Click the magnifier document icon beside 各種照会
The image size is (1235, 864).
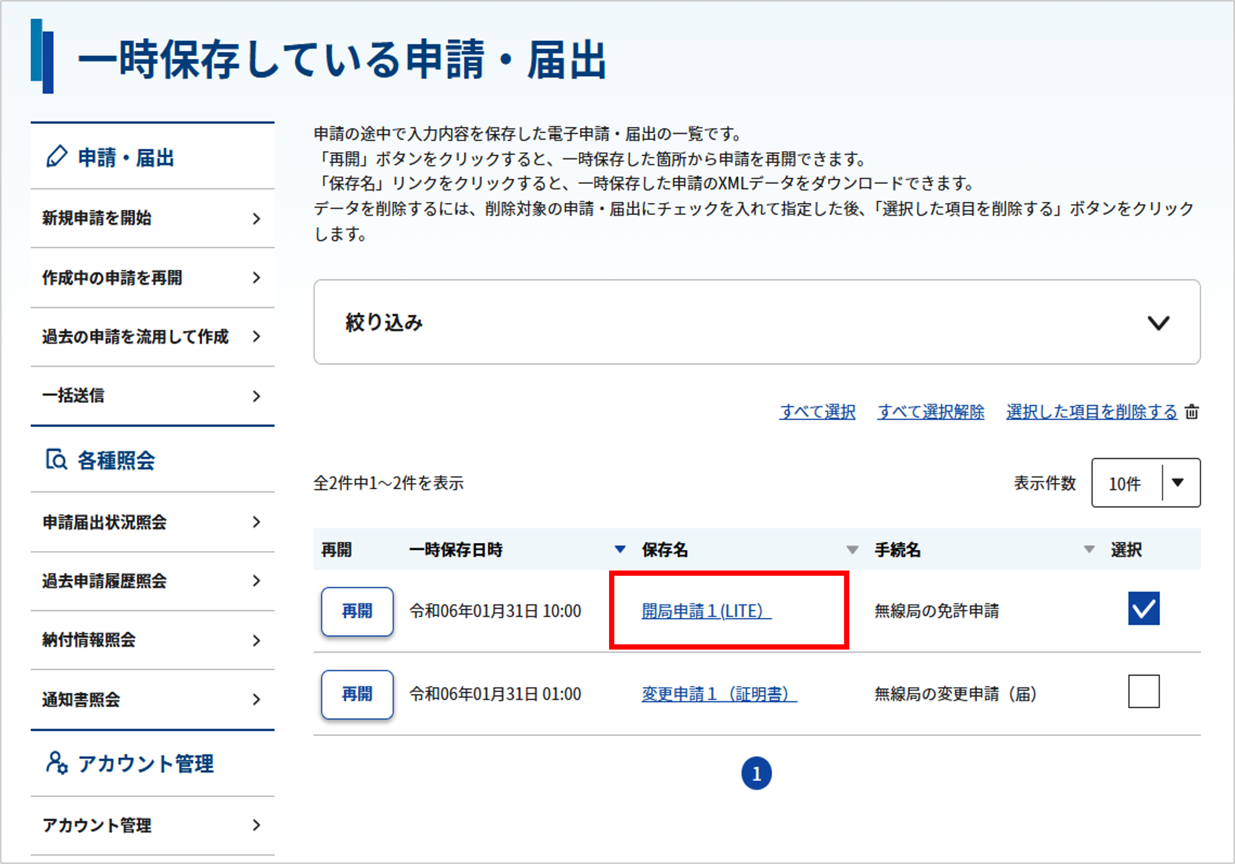pos(57,460)
